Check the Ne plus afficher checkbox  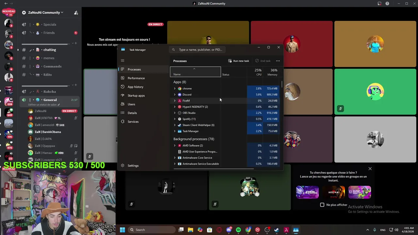coord(322,205)
